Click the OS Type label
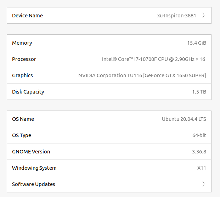The width and height of the screenshot is (220, 197). click(22, 135)
